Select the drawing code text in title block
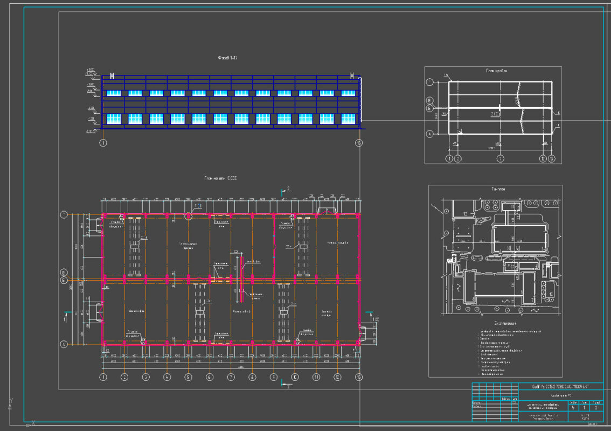The image size is (611, 431). [x=561, y=387]
